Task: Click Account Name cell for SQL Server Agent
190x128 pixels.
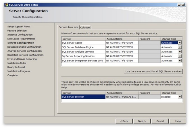Action: (122, 43)
